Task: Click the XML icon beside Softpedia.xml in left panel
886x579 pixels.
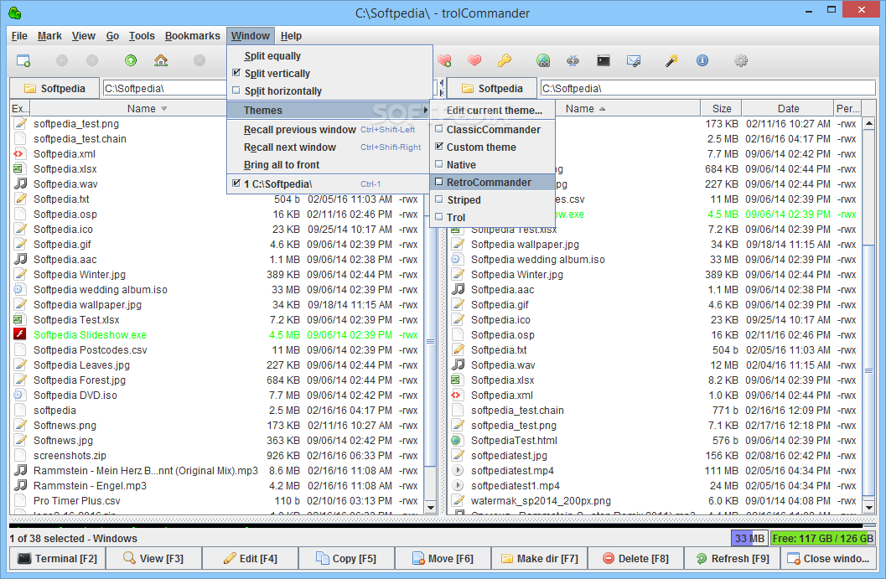Action: tap(20, 153)
